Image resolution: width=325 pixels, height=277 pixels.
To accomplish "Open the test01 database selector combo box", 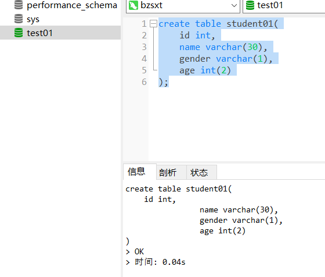I will click(x=284, y=6).
